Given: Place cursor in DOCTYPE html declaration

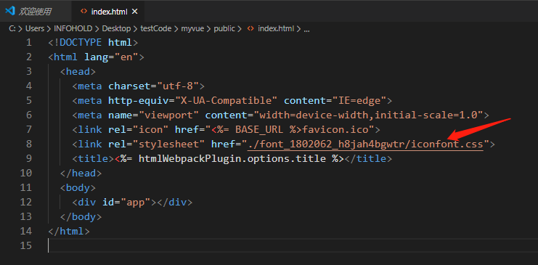Looking at the screenshot, I should coord(93,43).
